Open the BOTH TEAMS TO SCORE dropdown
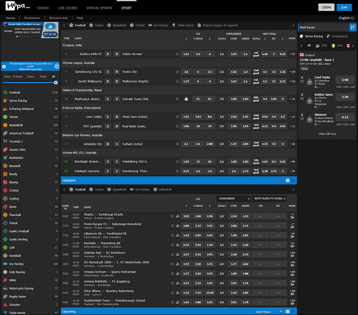The image size is (358, 315). pyautogui.click(x=270, y=198)
